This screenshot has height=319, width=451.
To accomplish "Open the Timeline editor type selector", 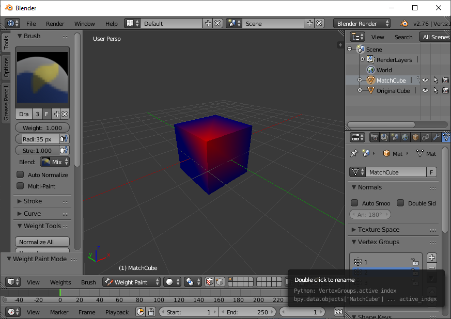I will pos(13,312).
